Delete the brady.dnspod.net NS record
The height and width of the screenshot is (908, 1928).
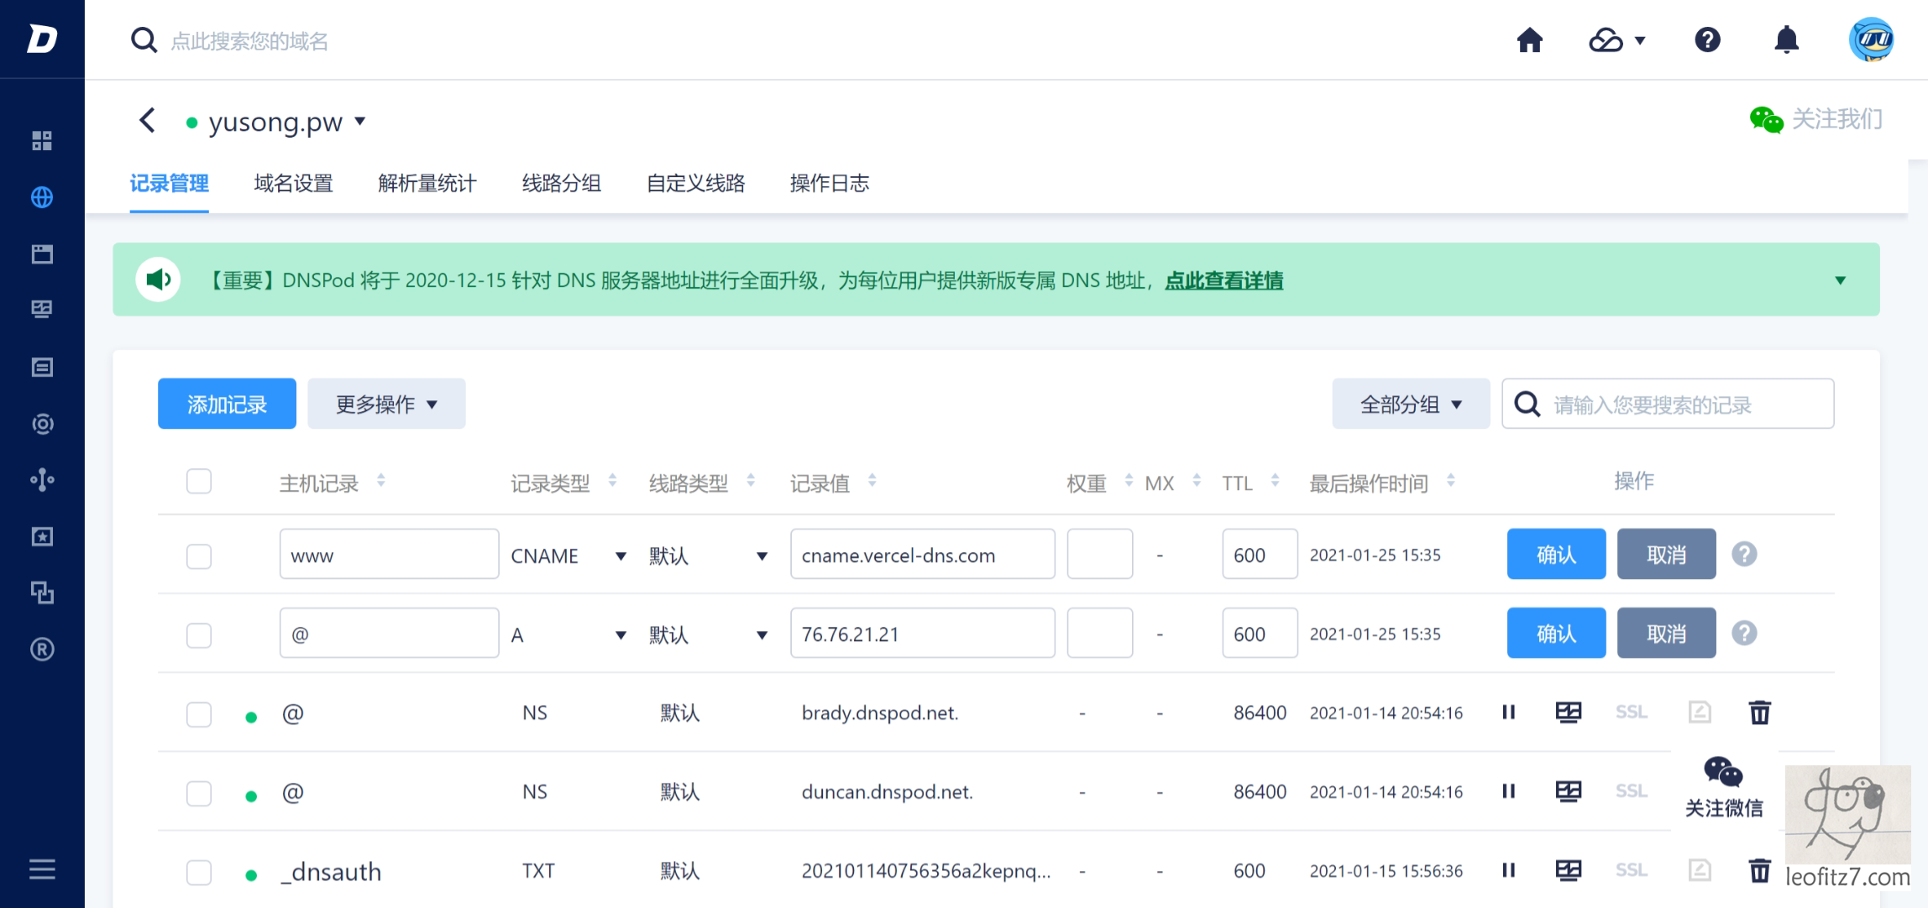tap(1759, 712)
